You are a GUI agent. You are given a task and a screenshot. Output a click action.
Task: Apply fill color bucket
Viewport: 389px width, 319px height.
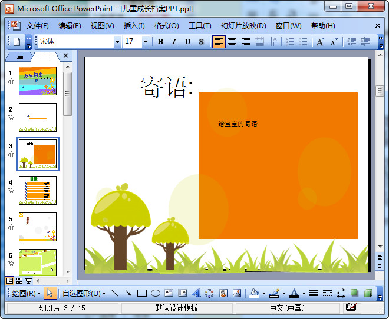tap(254, 293)
